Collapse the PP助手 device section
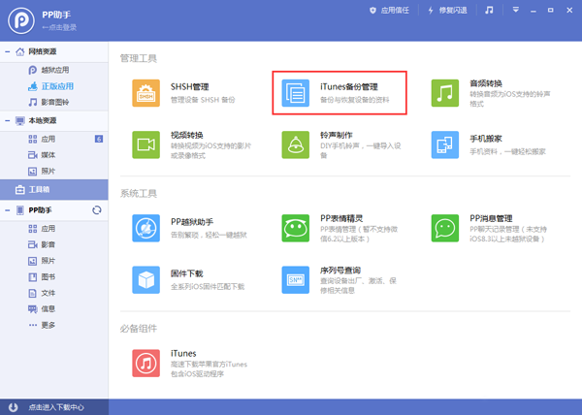This screenshot has height=415, width=582. pos(8,209)
